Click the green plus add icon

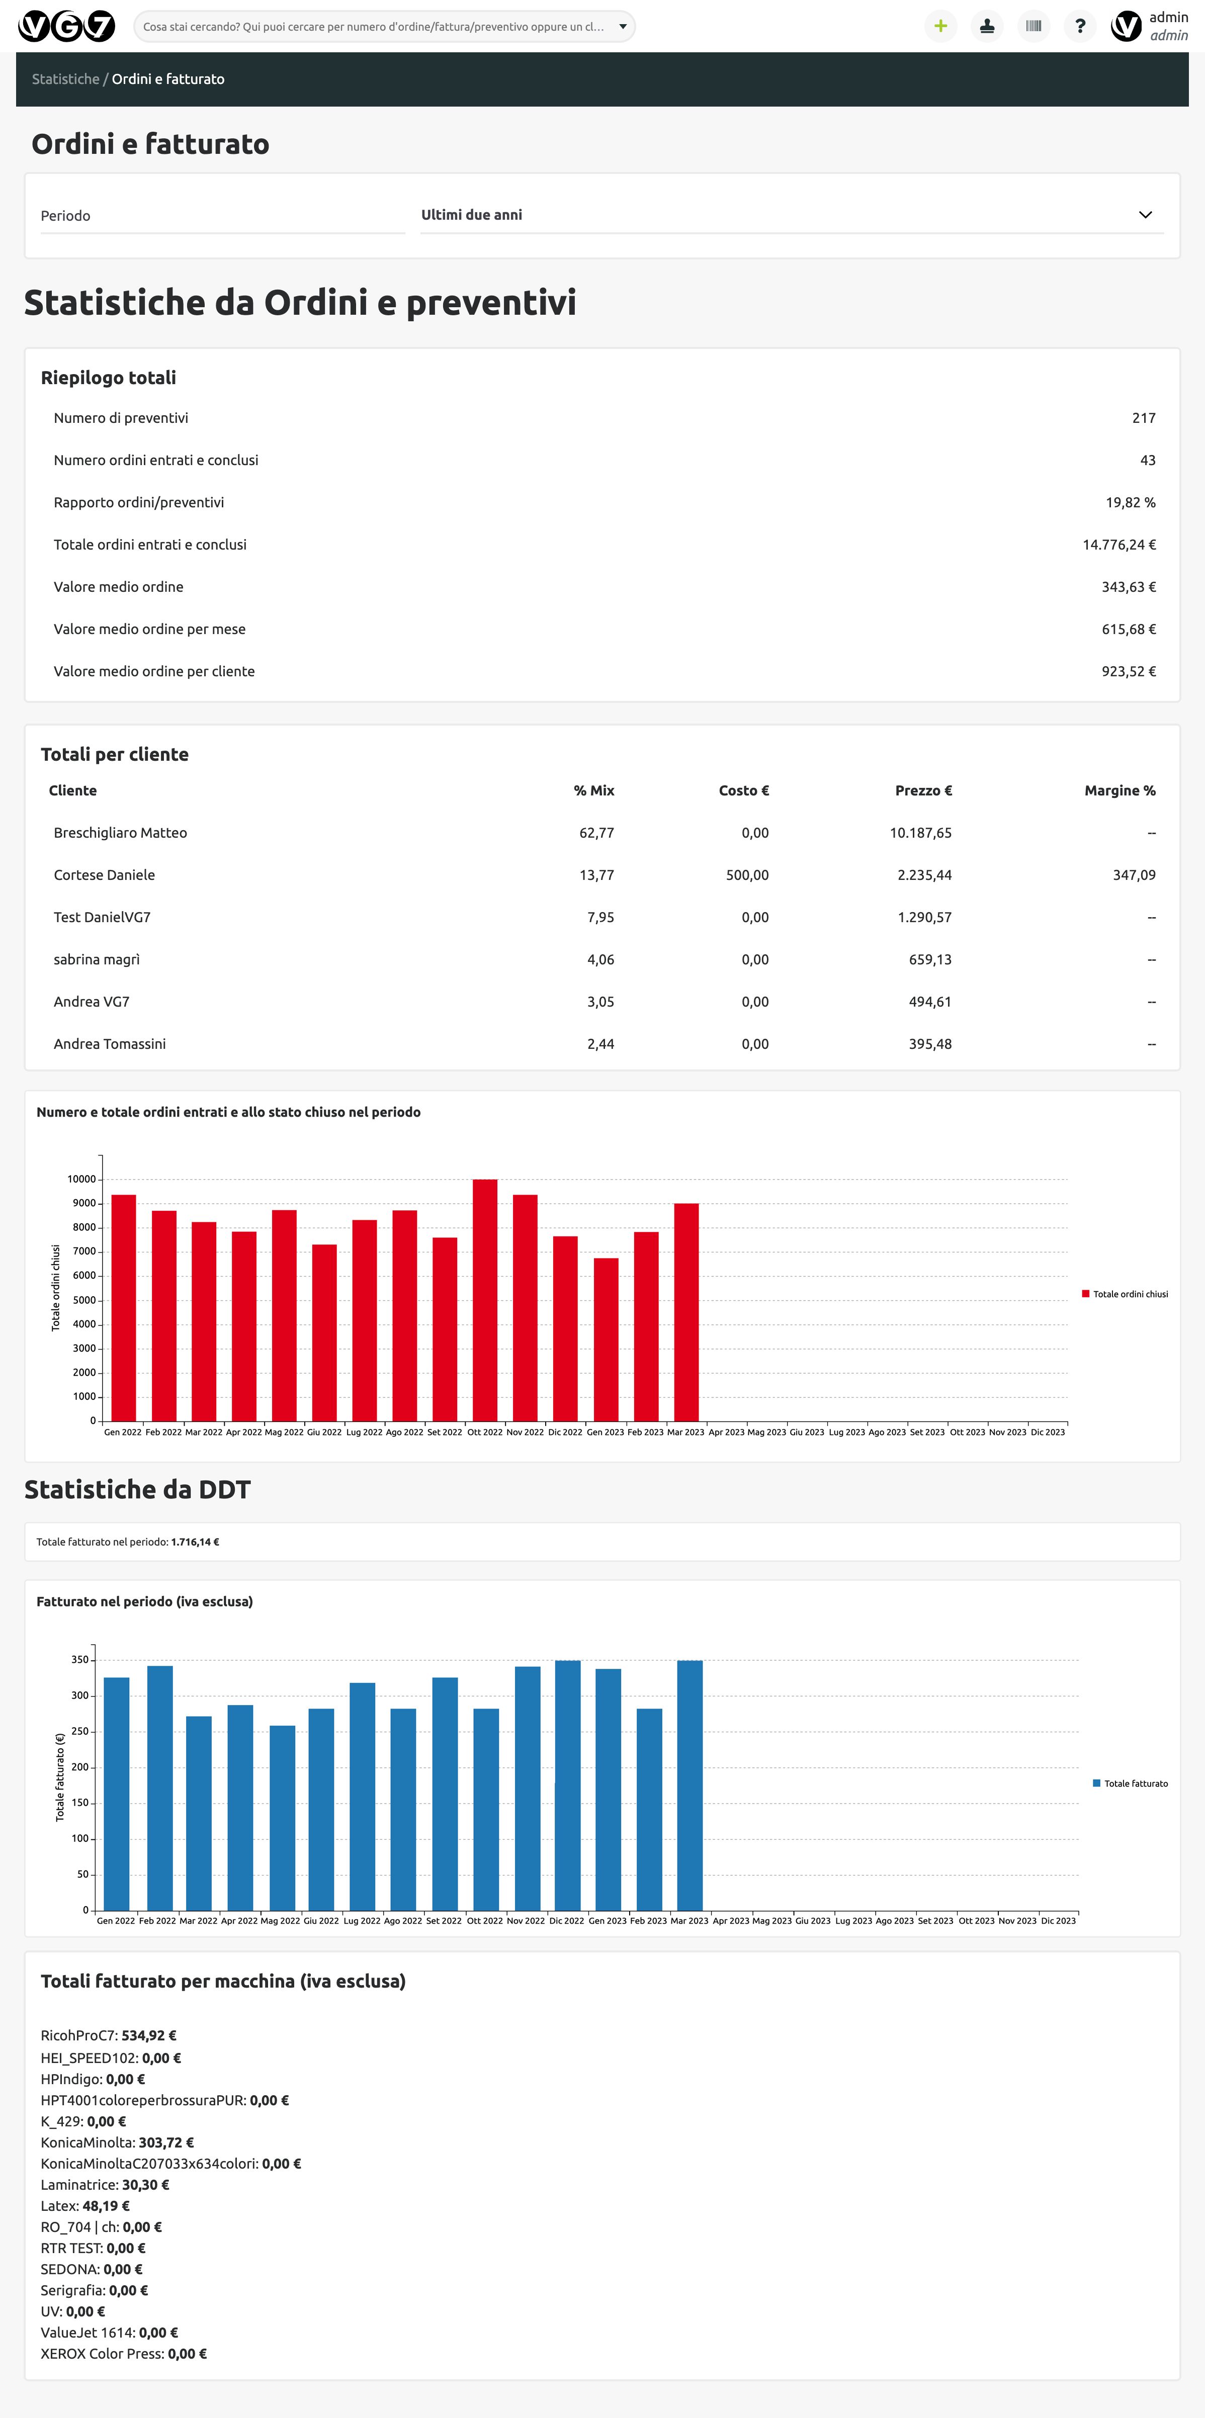[940, 26]
